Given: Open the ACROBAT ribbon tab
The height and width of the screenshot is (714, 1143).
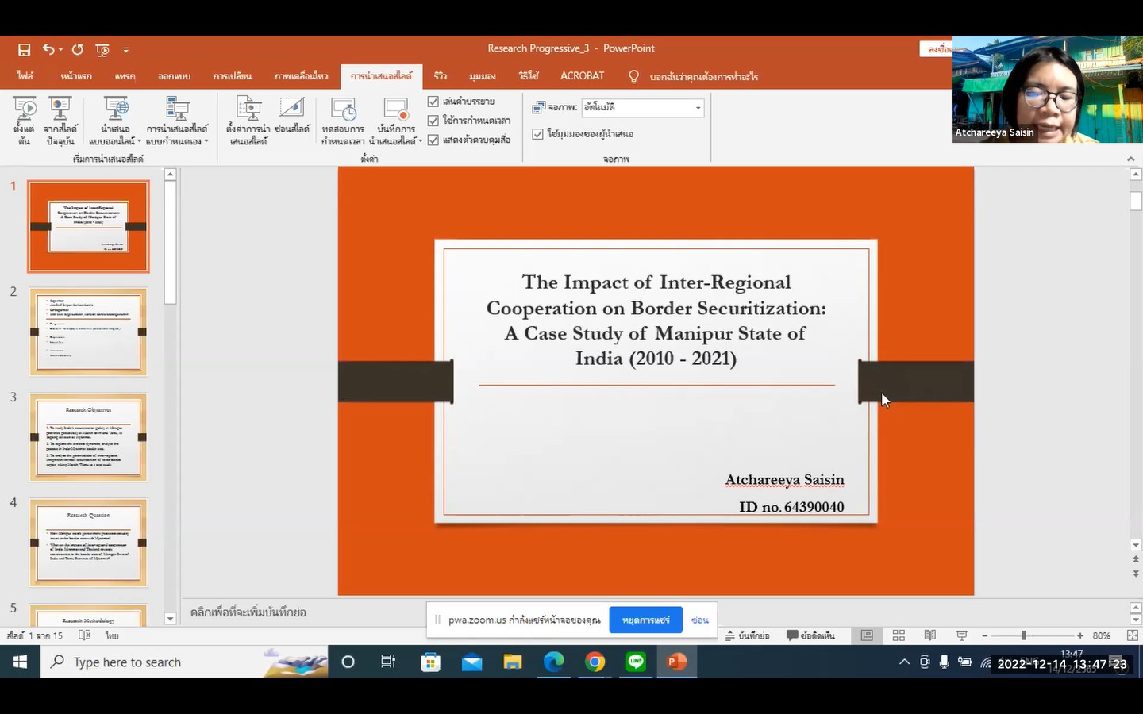Looking at the screenshot, I should tap(582, 76).
